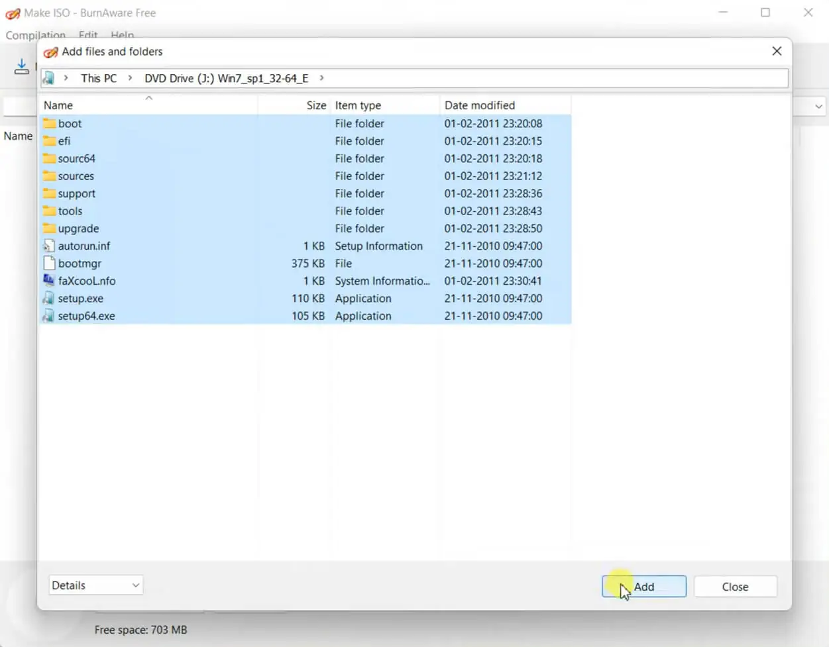Click the bootmgr file name
This screenshot has height=647, width=829.
pyautogui.click(x=80, y=264)
